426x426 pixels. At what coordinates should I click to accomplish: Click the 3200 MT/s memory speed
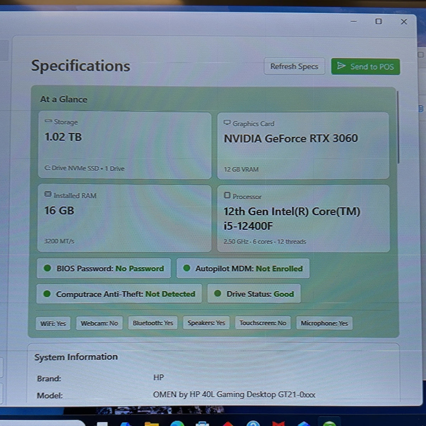click(59, 241)
